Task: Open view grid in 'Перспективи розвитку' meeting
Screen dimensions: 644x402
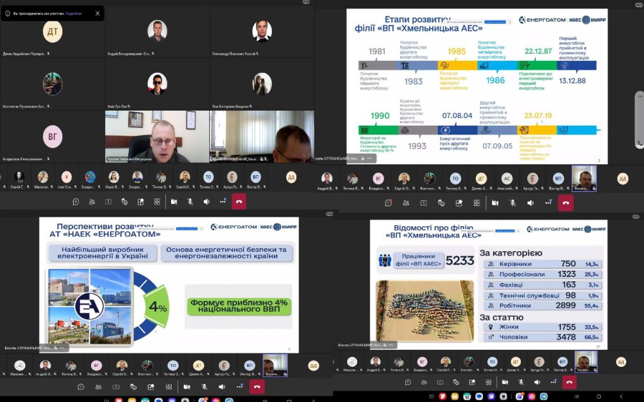Action: tap(169, 387)
